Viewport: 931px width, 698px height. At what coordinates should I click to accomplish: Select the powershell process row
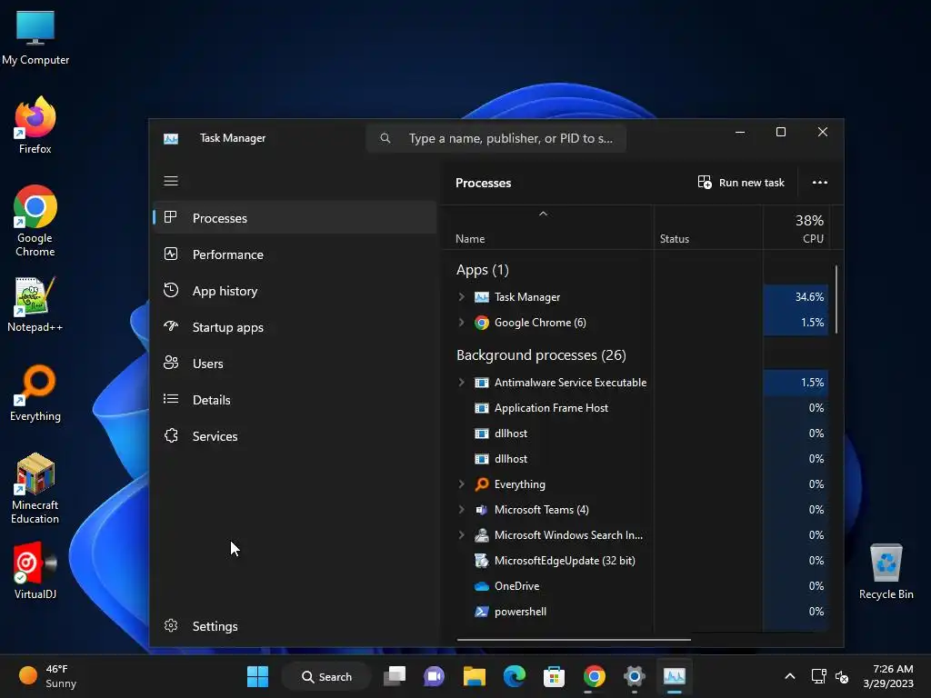tap(636, 612)
